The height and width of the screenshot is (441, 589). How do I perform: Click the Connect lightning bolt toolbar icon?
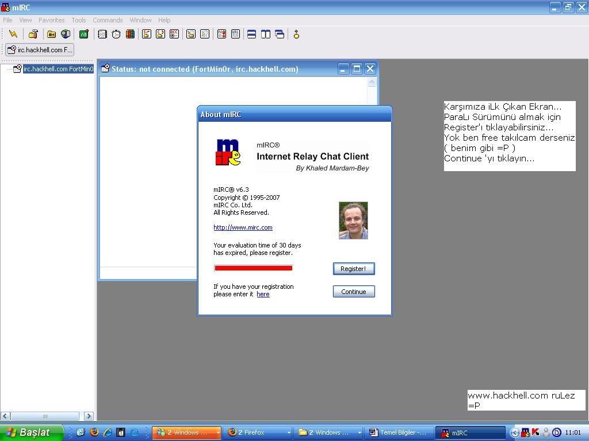(x=13, y=34)
